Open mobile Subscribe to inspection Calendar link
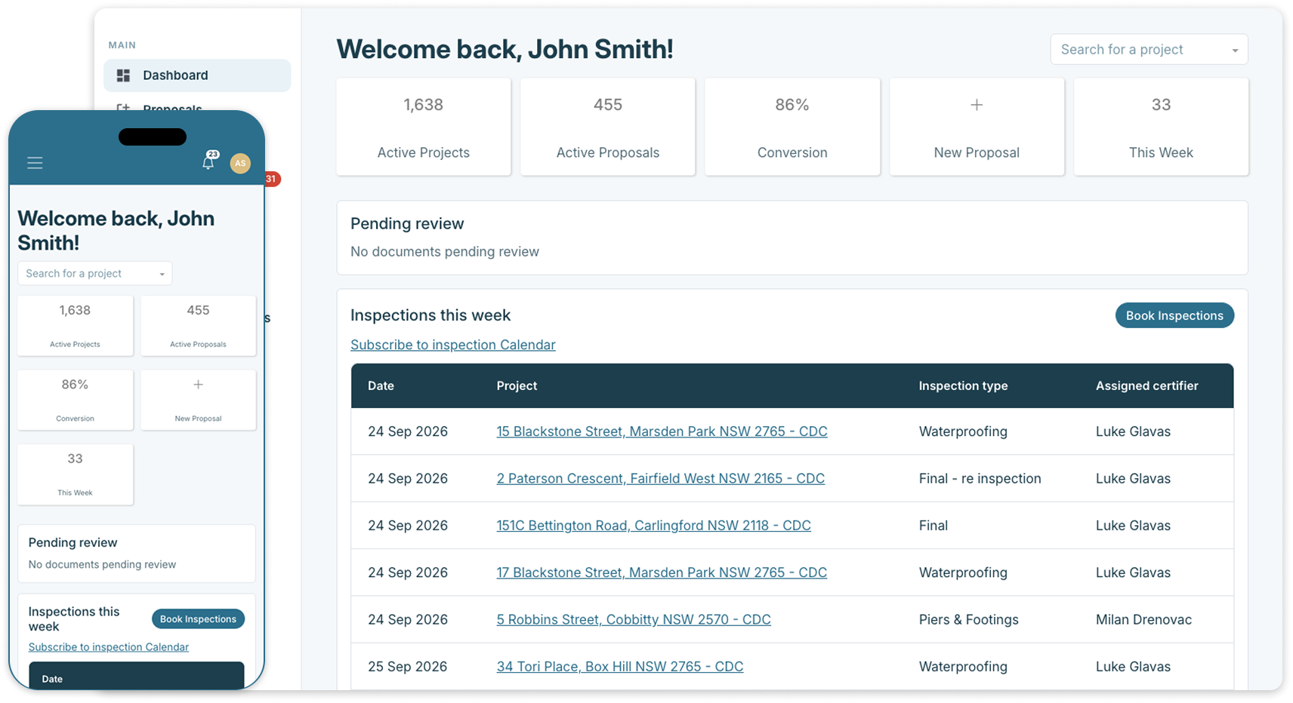 pyautogui.click(x=109, y=647)
